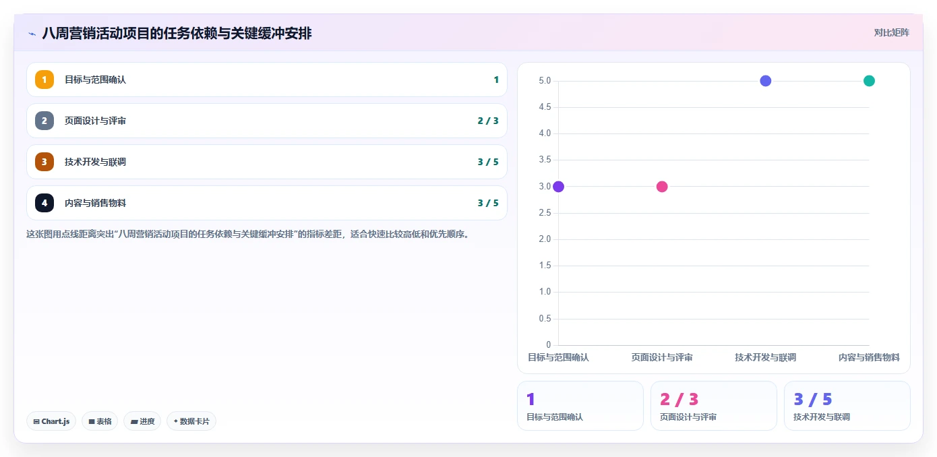
Task: Click the 表格 tag chip
Action: click(100, 421)
